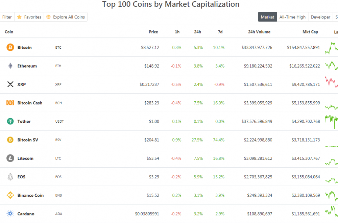
Task: Select the Market tab
Action: (x=267, y=17)
